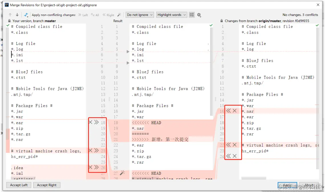Close the Merge Revisions dialog
Screen dimensions: 325x192
click(318, 5)
